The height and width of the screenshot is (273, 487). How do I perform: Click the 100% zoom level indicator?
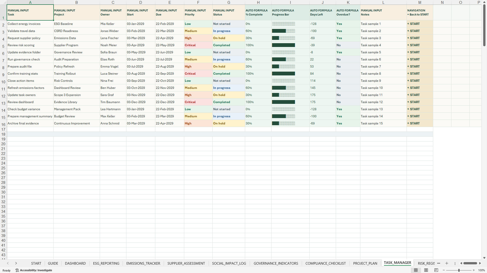(x=481, y=270)
